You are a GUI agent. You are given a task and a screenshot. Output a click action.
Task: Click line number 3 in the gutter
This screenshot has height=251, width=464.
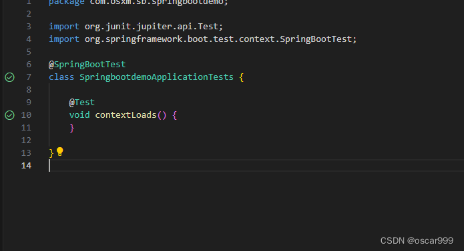coord(29,26)
